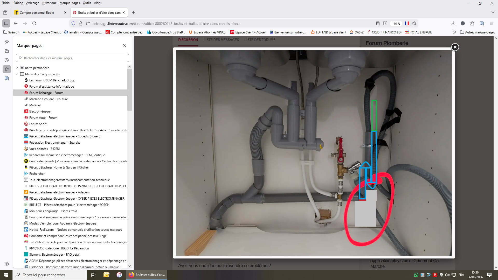498x280 pixels.
Task: Open the Downloads toolbar icon
Action: [453, 23]
